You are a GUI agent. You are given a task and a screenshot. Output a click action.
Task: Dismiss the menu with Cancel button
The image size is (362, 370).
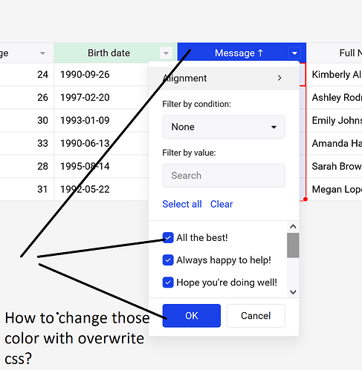(x=256, y=316)
